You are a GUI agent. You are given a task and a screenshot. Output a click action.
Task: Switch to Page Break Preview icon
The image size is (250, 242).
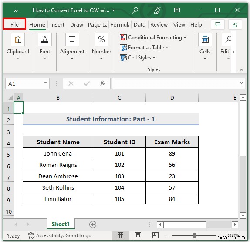tap(155, 235)
